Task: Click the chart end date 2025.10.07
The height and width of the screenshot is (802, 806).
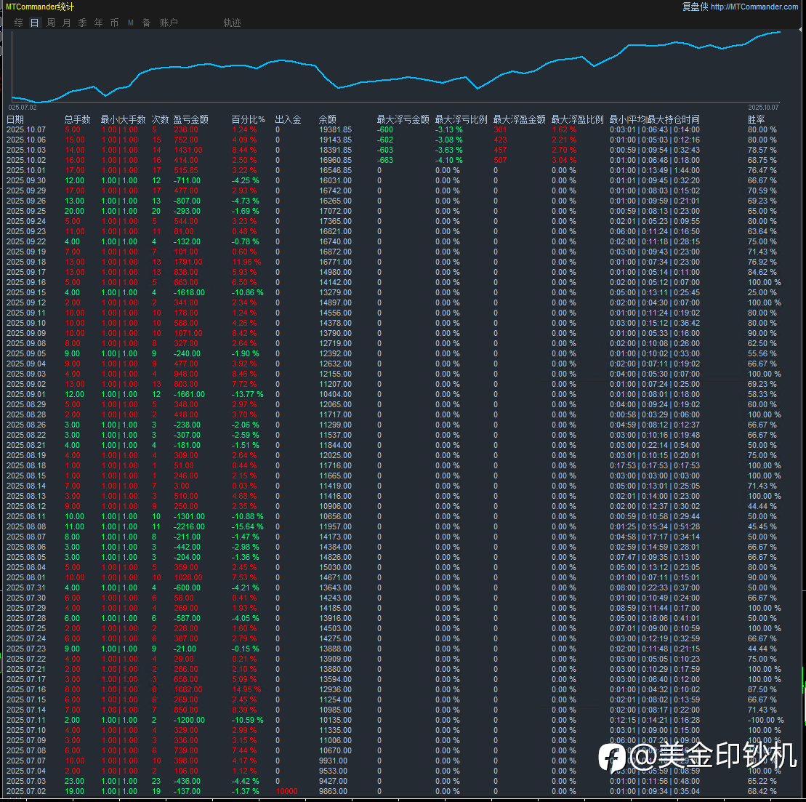Action: tap(763, 108)
